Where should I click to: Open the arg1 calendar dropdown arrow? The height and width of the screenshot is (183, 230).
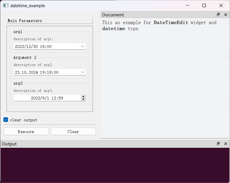[83, 46]
